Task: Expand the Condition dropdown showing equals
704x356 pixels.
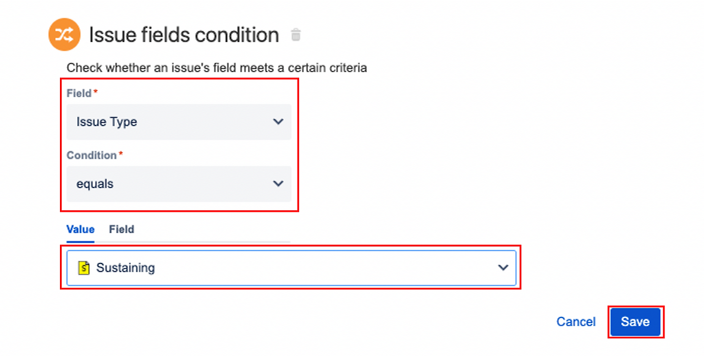Action: click(179, 184)
